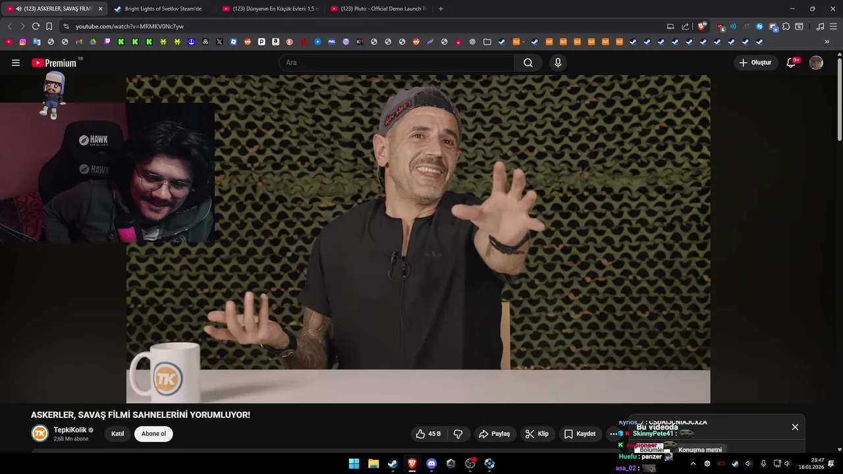The width and height of the screenshot is (843, 474).
Task: Open the Oluştur create dropdown
Action: tap(756, 63)
